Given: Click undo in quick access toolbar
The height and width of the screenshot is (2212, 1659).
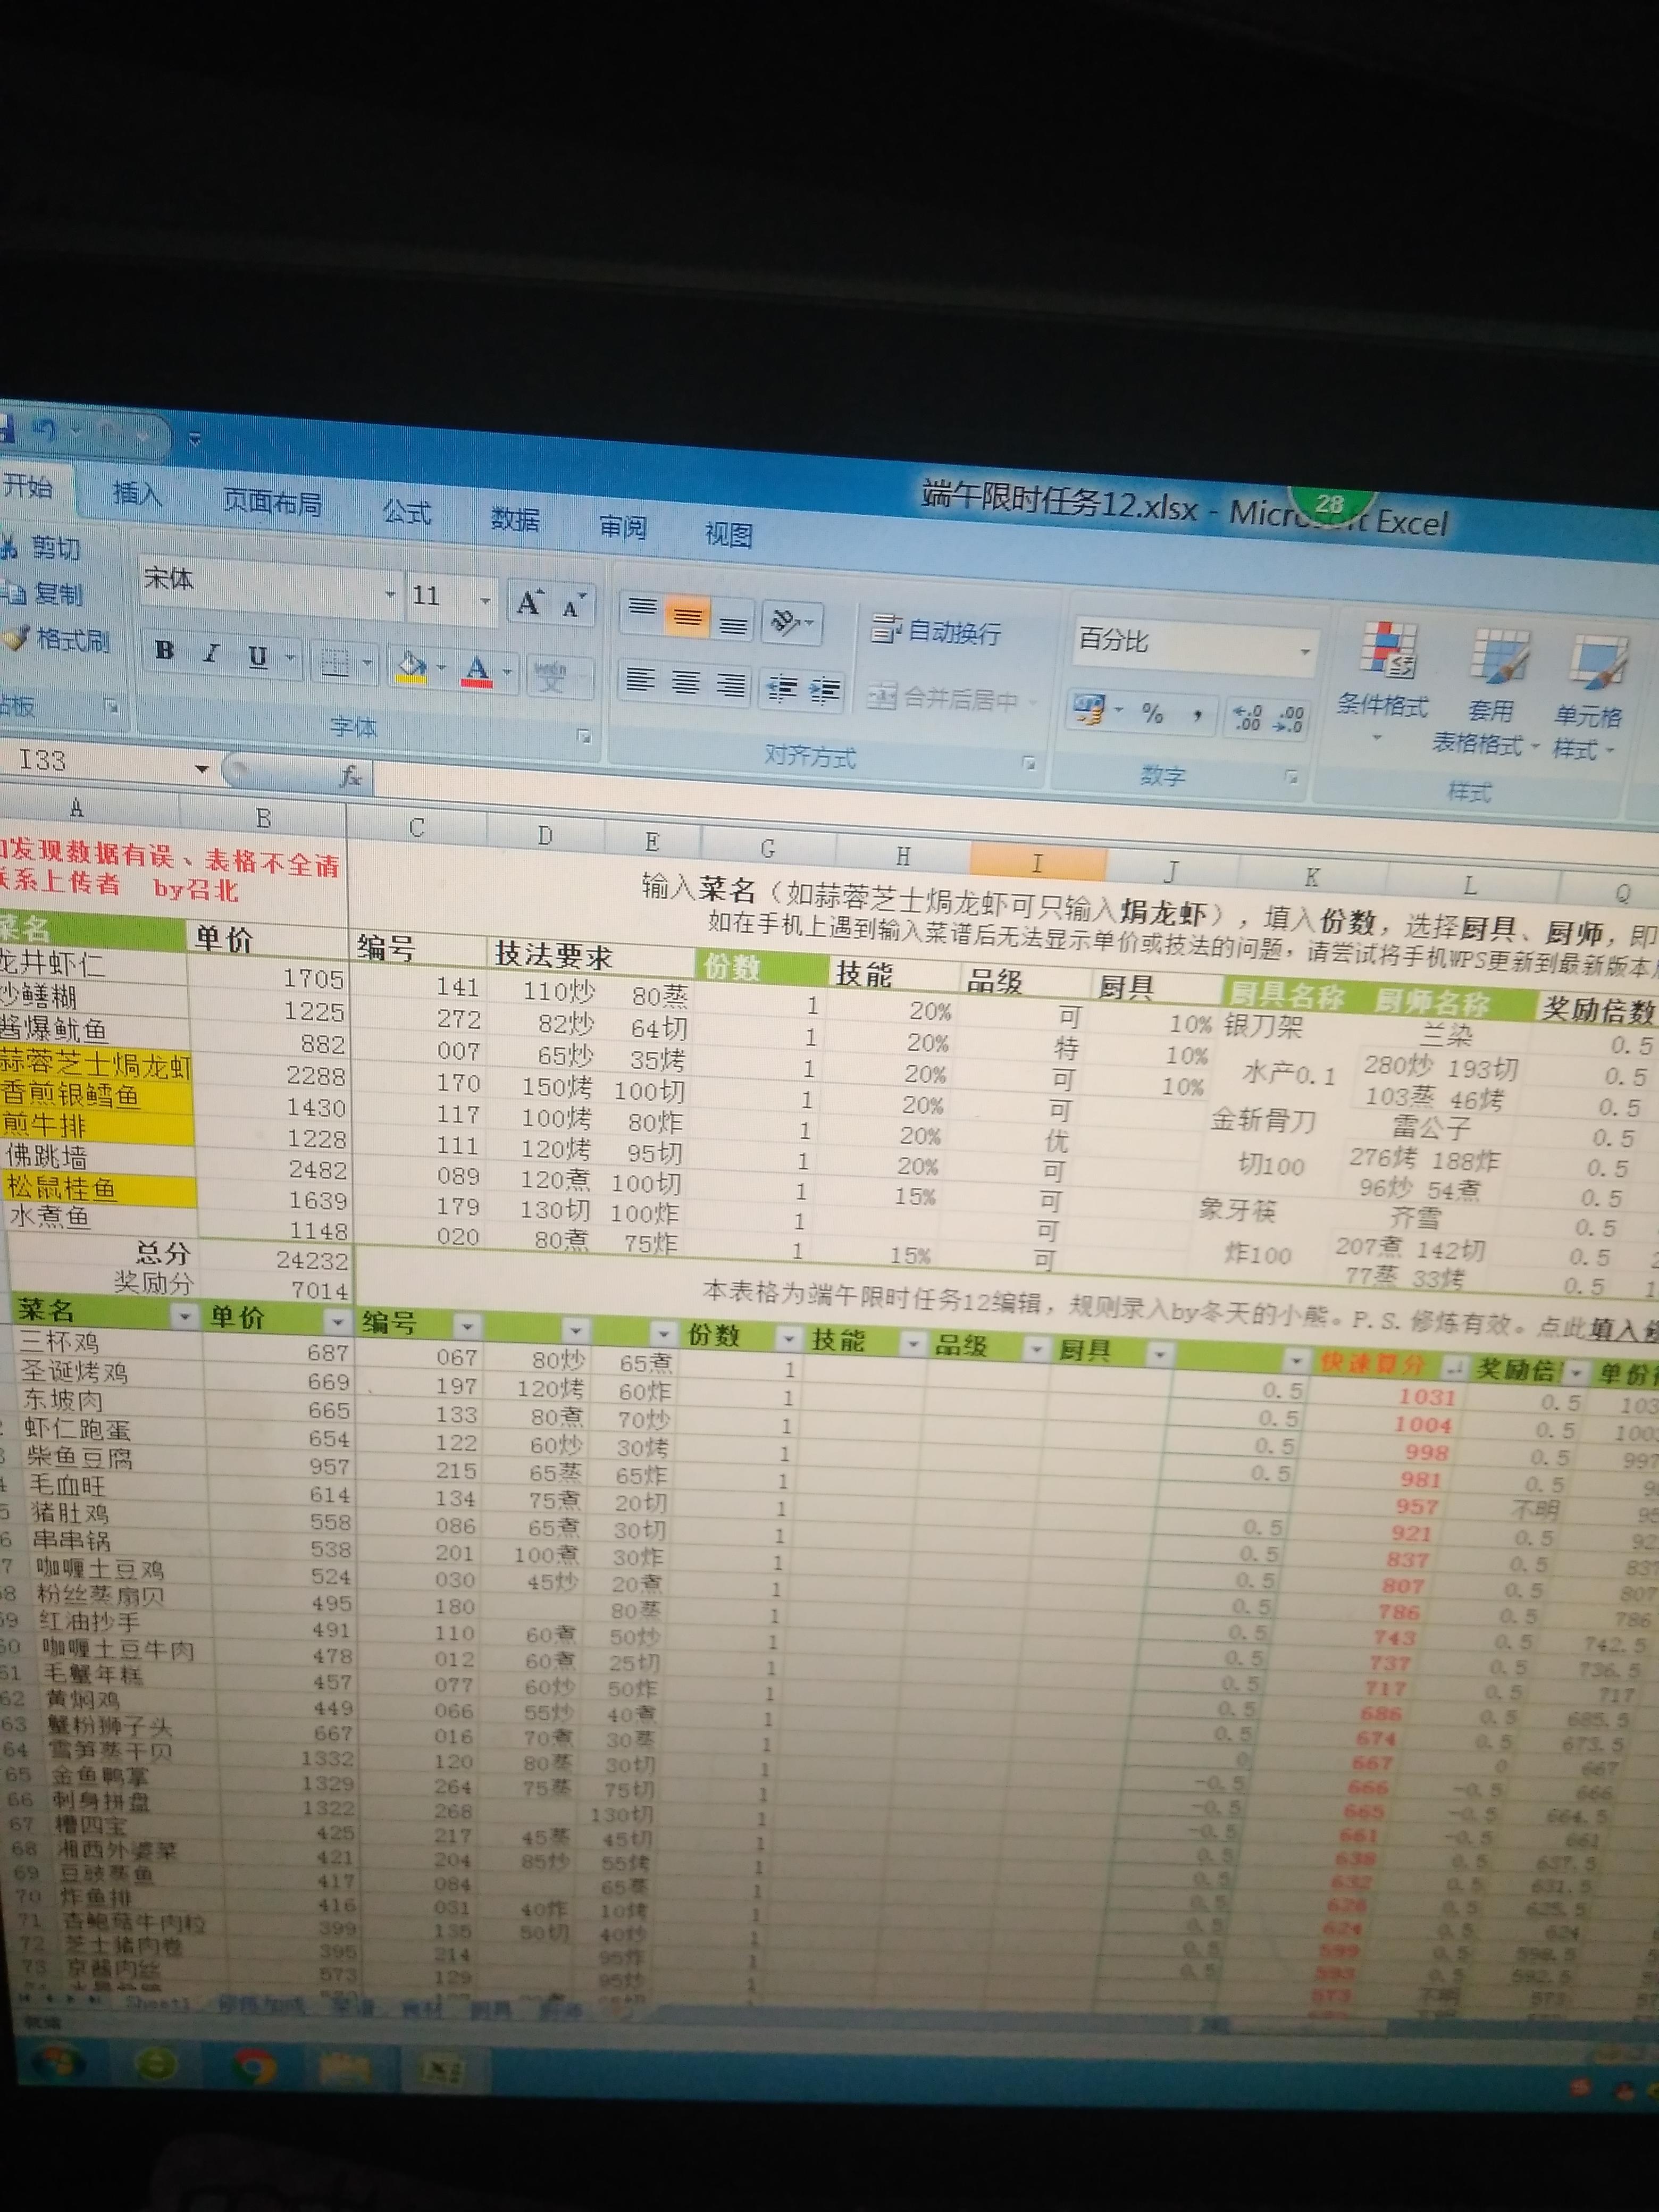Looking at the screenshot, I should coord(44,429).
